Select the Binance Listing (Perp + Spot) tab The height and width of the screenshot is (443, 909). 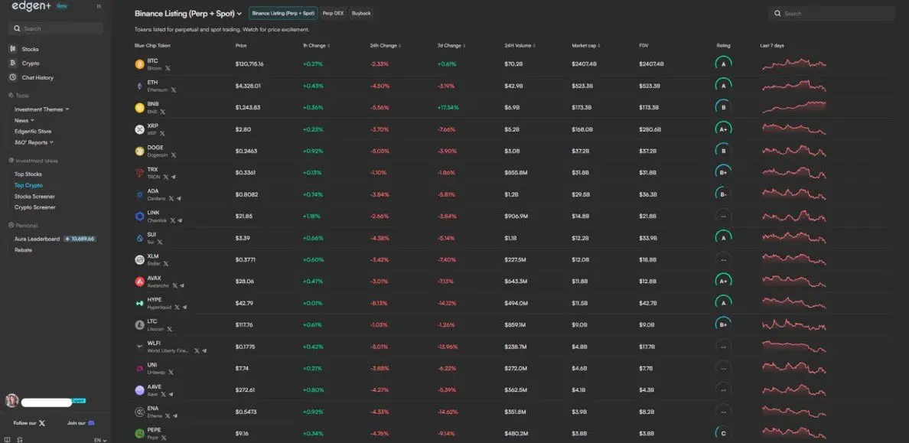coord(283,13)
